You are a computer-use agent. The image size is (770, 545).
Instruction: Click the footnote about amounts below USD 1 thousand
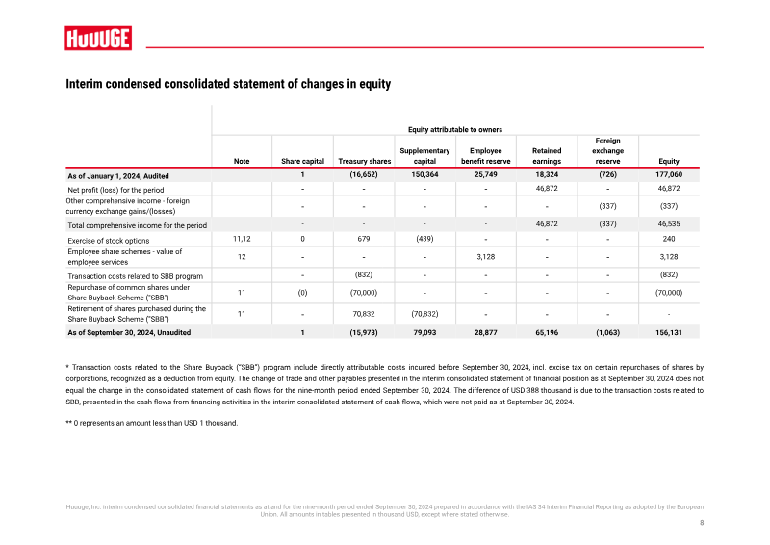pos(152,423)
